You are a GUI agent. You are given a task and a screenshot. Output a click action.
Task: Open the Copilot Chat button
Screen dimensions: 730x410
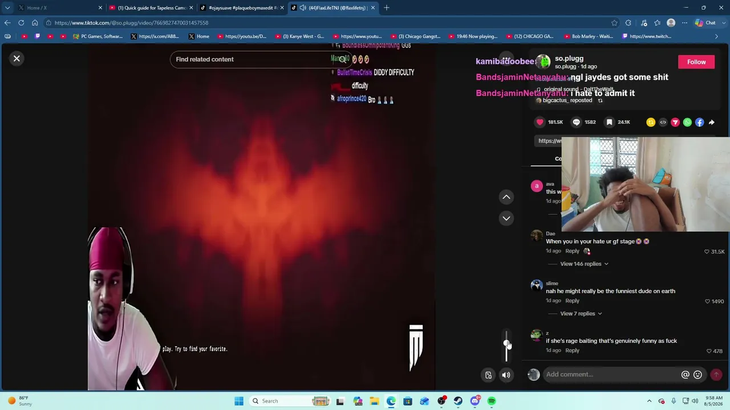pyautogui.click(x=705, y=23)
